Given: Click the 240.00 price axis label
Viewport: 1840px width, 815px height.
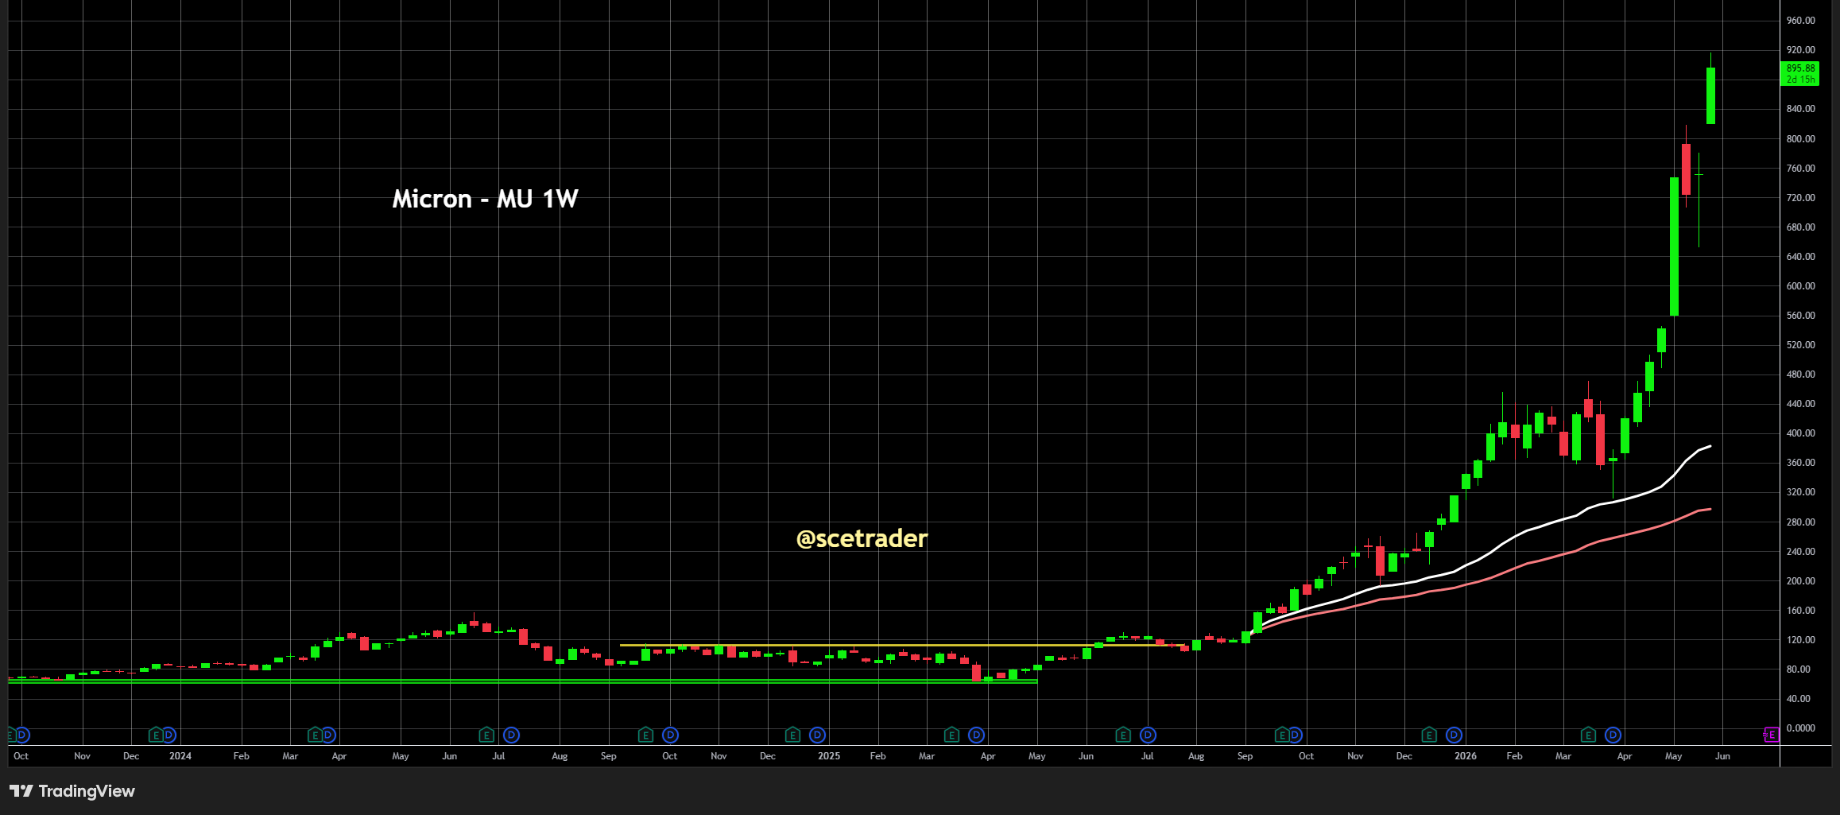Looking at the screenshot, I should click(1800, 552).
